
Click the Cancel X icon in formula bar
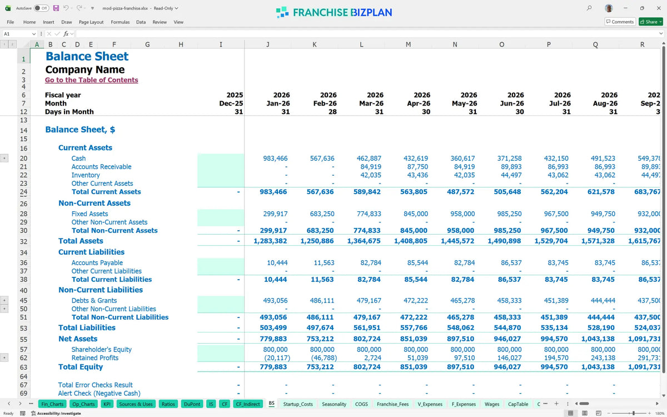[x=49, y=34]
